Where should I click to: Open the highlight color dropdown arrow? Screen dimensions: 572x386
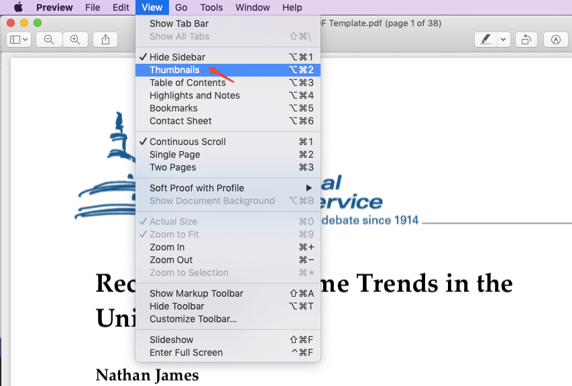pos(504,40)
